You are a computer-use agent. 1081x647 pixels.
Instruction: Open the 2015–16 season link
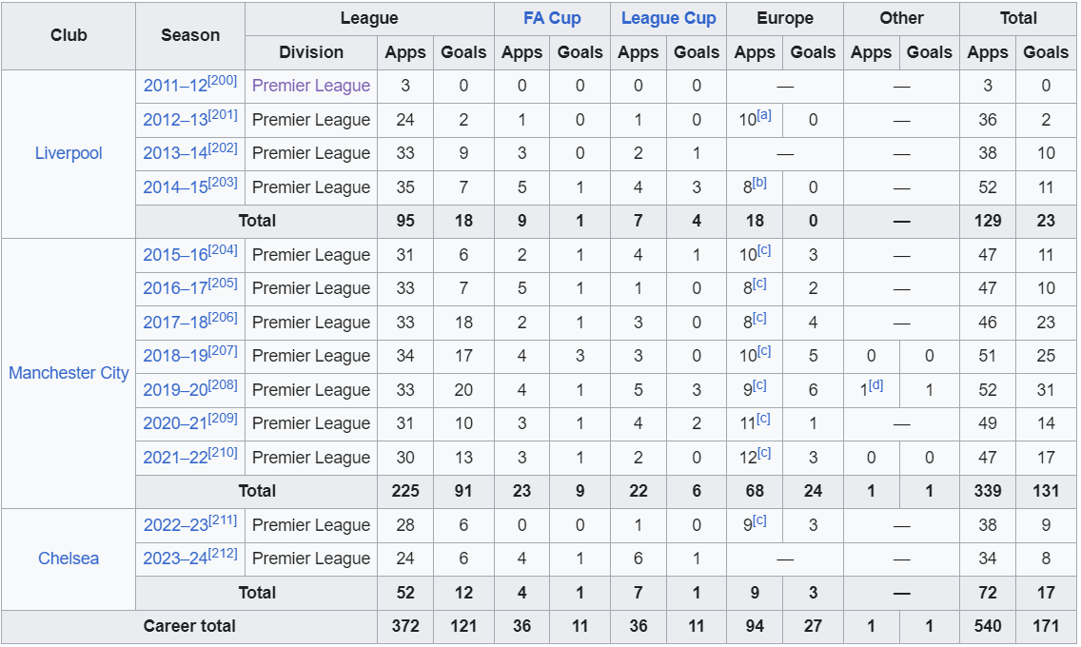pos(175,256)
